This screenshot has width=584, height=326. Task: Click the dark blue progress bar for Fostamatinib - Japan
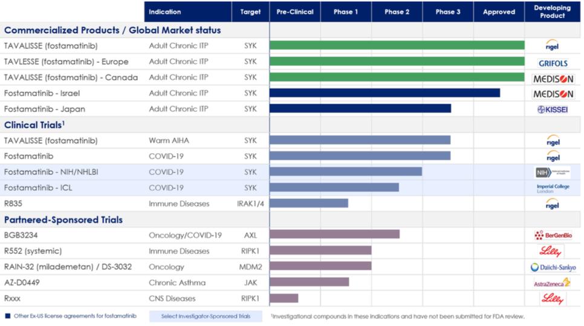pyautogui.click(x=360, y=108)
